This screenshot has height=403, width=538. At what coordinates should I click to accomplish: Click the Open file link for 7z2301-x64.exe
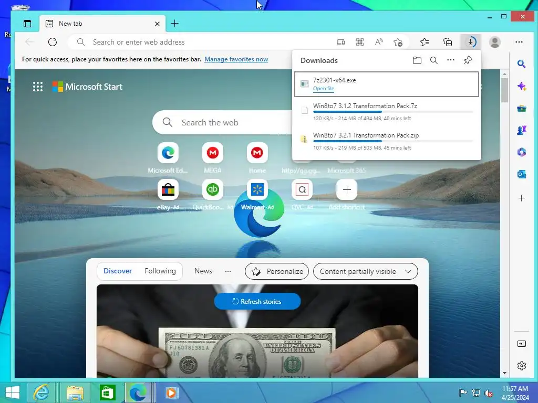coord(323,88)
